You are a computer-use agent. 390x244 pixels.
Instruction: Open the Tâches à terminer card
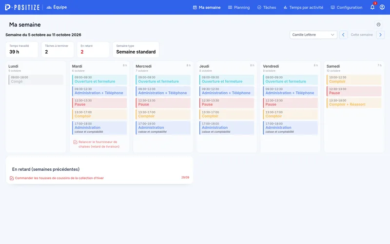[58, 50]
